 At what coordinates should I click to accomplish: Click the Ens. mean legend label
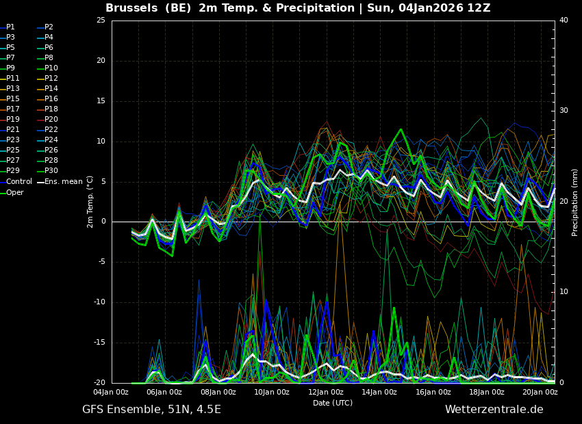(x=64, y=182)
